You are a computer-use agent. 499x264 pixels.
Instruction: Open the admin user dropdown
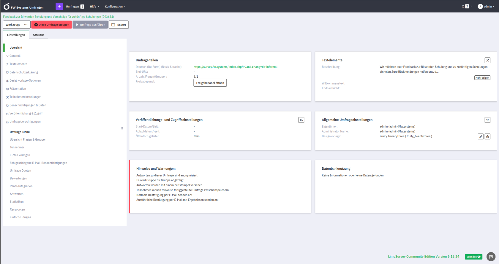pos(486,7)
